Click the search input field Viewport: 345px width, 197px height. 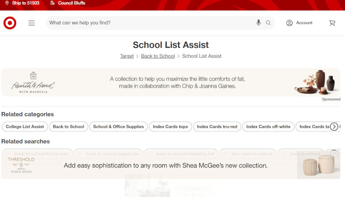(x=147, y=23)
